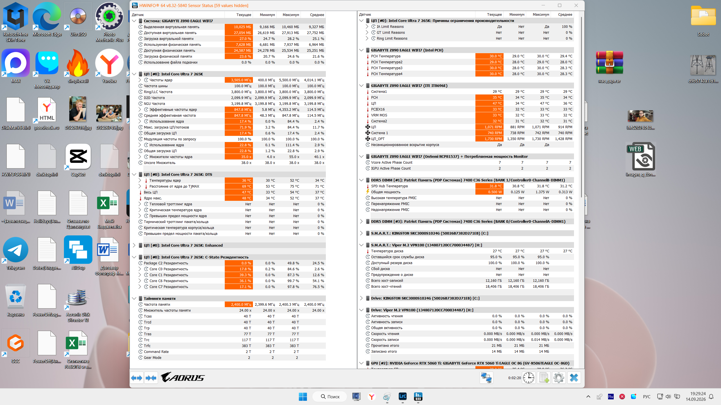Select the VRM MOS temperature row
The image size is (721, 405).
point(469,115)
